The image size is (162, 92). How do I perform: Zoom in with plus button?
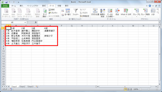157,89
